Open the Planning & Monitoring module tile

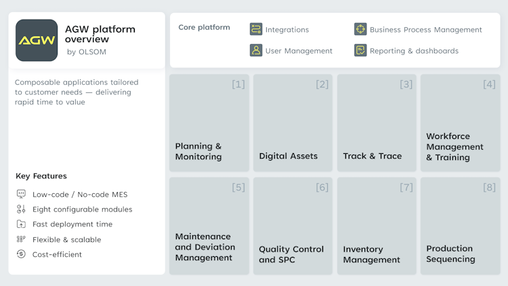(x=209, y=123)
